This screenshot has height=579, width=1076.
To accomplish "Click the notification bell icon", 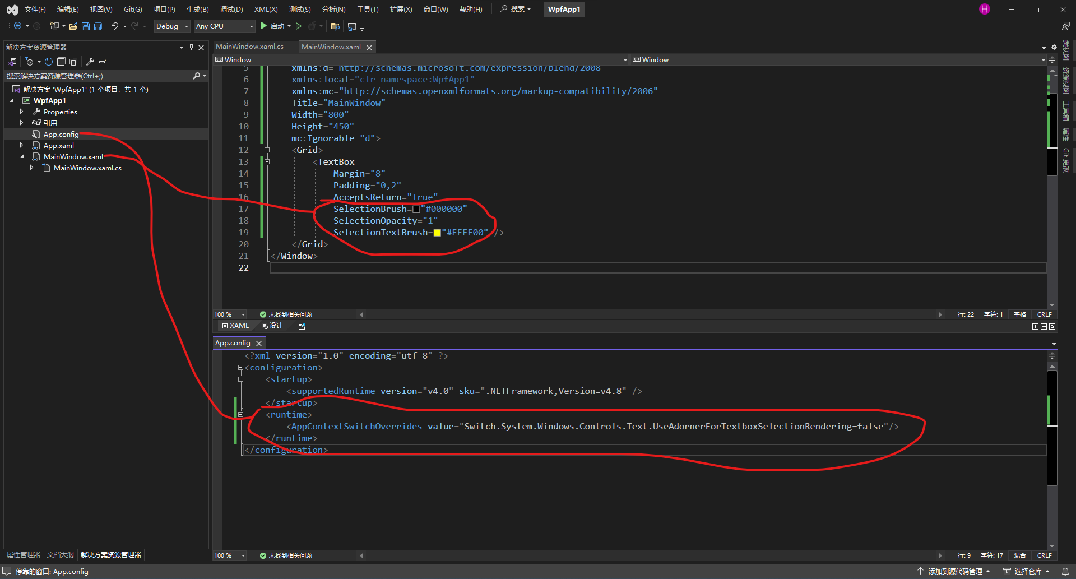I will click(x=1065, y=571).
